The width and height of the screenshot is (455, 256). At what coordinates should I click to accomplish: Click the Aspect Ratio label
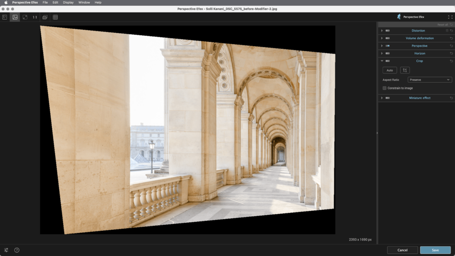[x=391, y=80]
